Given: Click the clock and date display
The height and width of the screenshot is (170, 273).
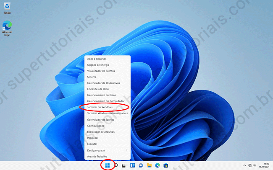Looking at the screenshot, I should (265, 165).
